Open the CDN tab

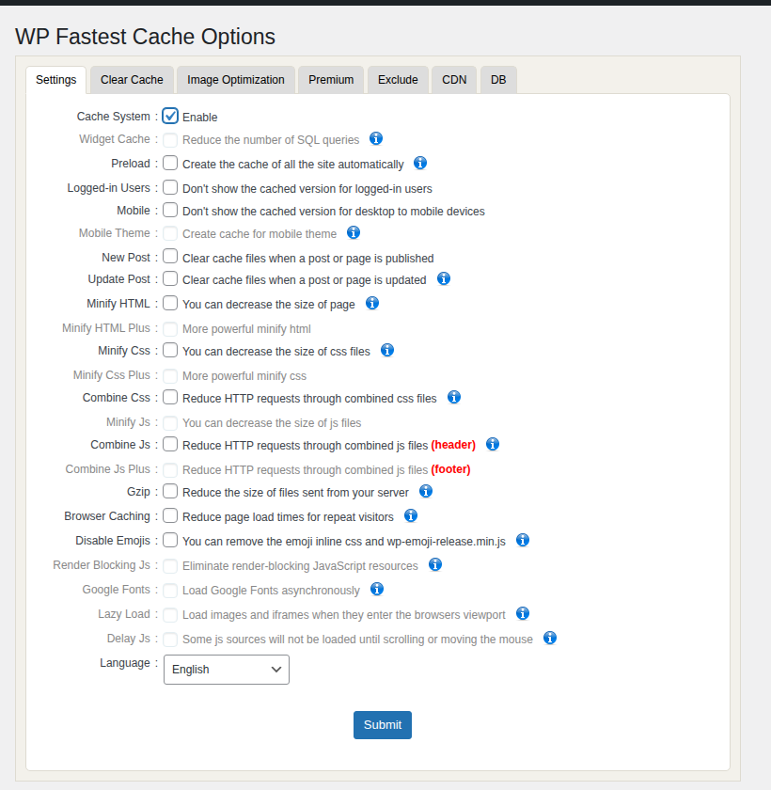point(454,80)
